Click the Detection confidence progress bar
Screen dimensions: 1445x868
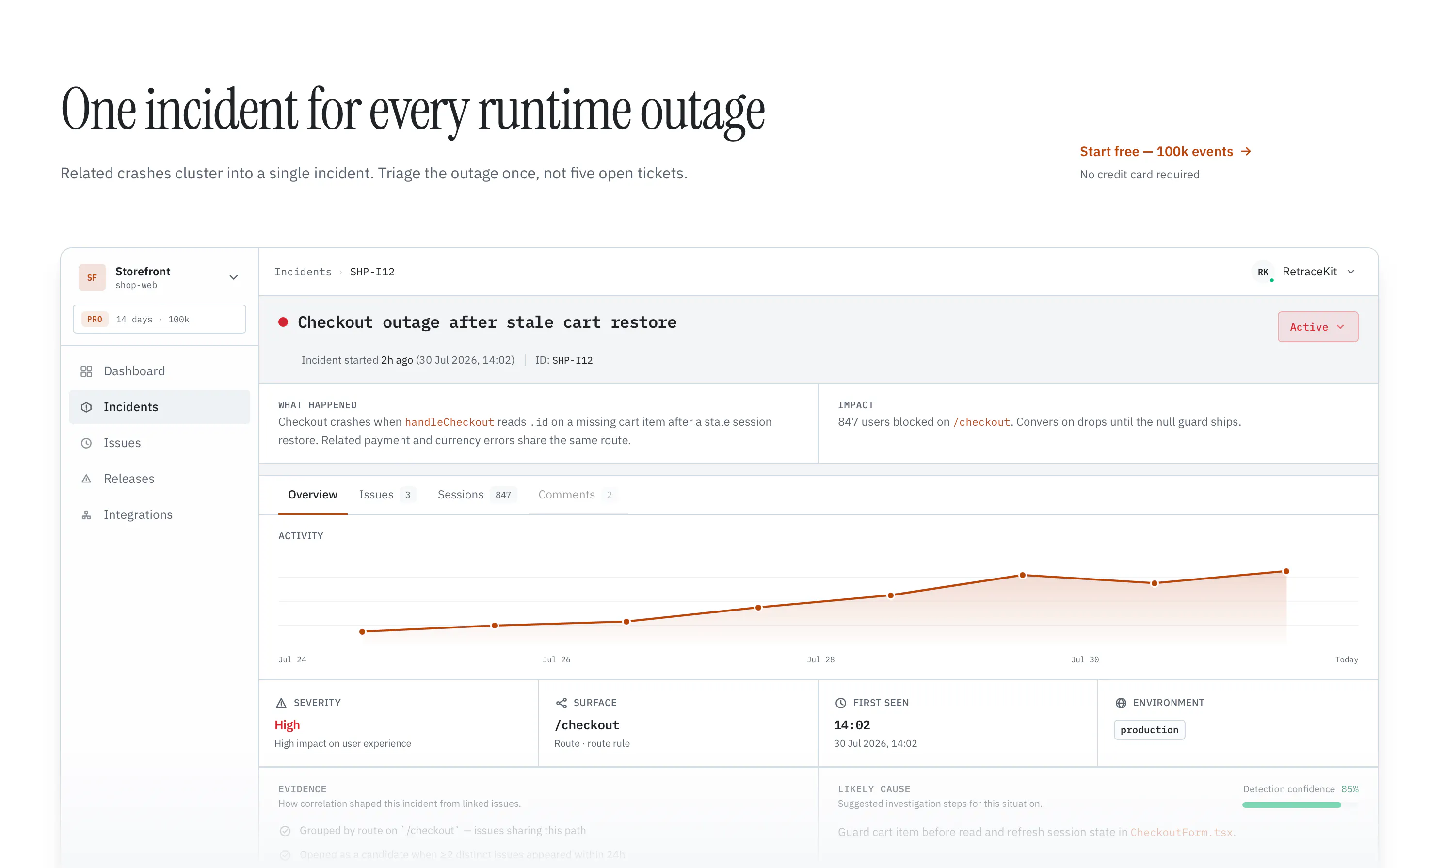click(x=1300, y=805)
